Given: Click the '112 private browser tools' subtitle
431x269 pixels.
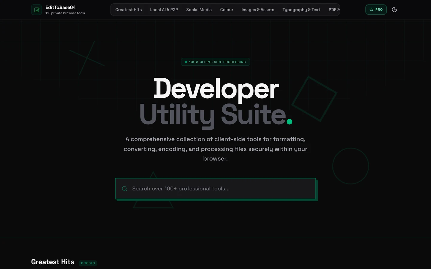Looking at the screenshot, I should 65,13.
